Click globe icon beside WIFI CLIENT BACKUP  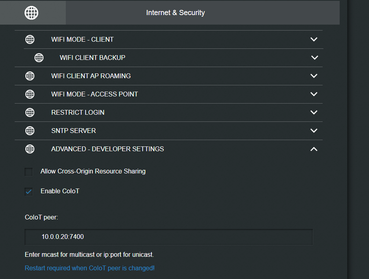click(x=39, y=58)
